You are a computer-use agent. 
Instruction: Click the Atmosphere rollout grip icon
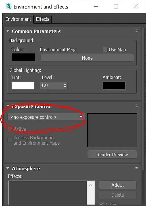pos(136,168)
